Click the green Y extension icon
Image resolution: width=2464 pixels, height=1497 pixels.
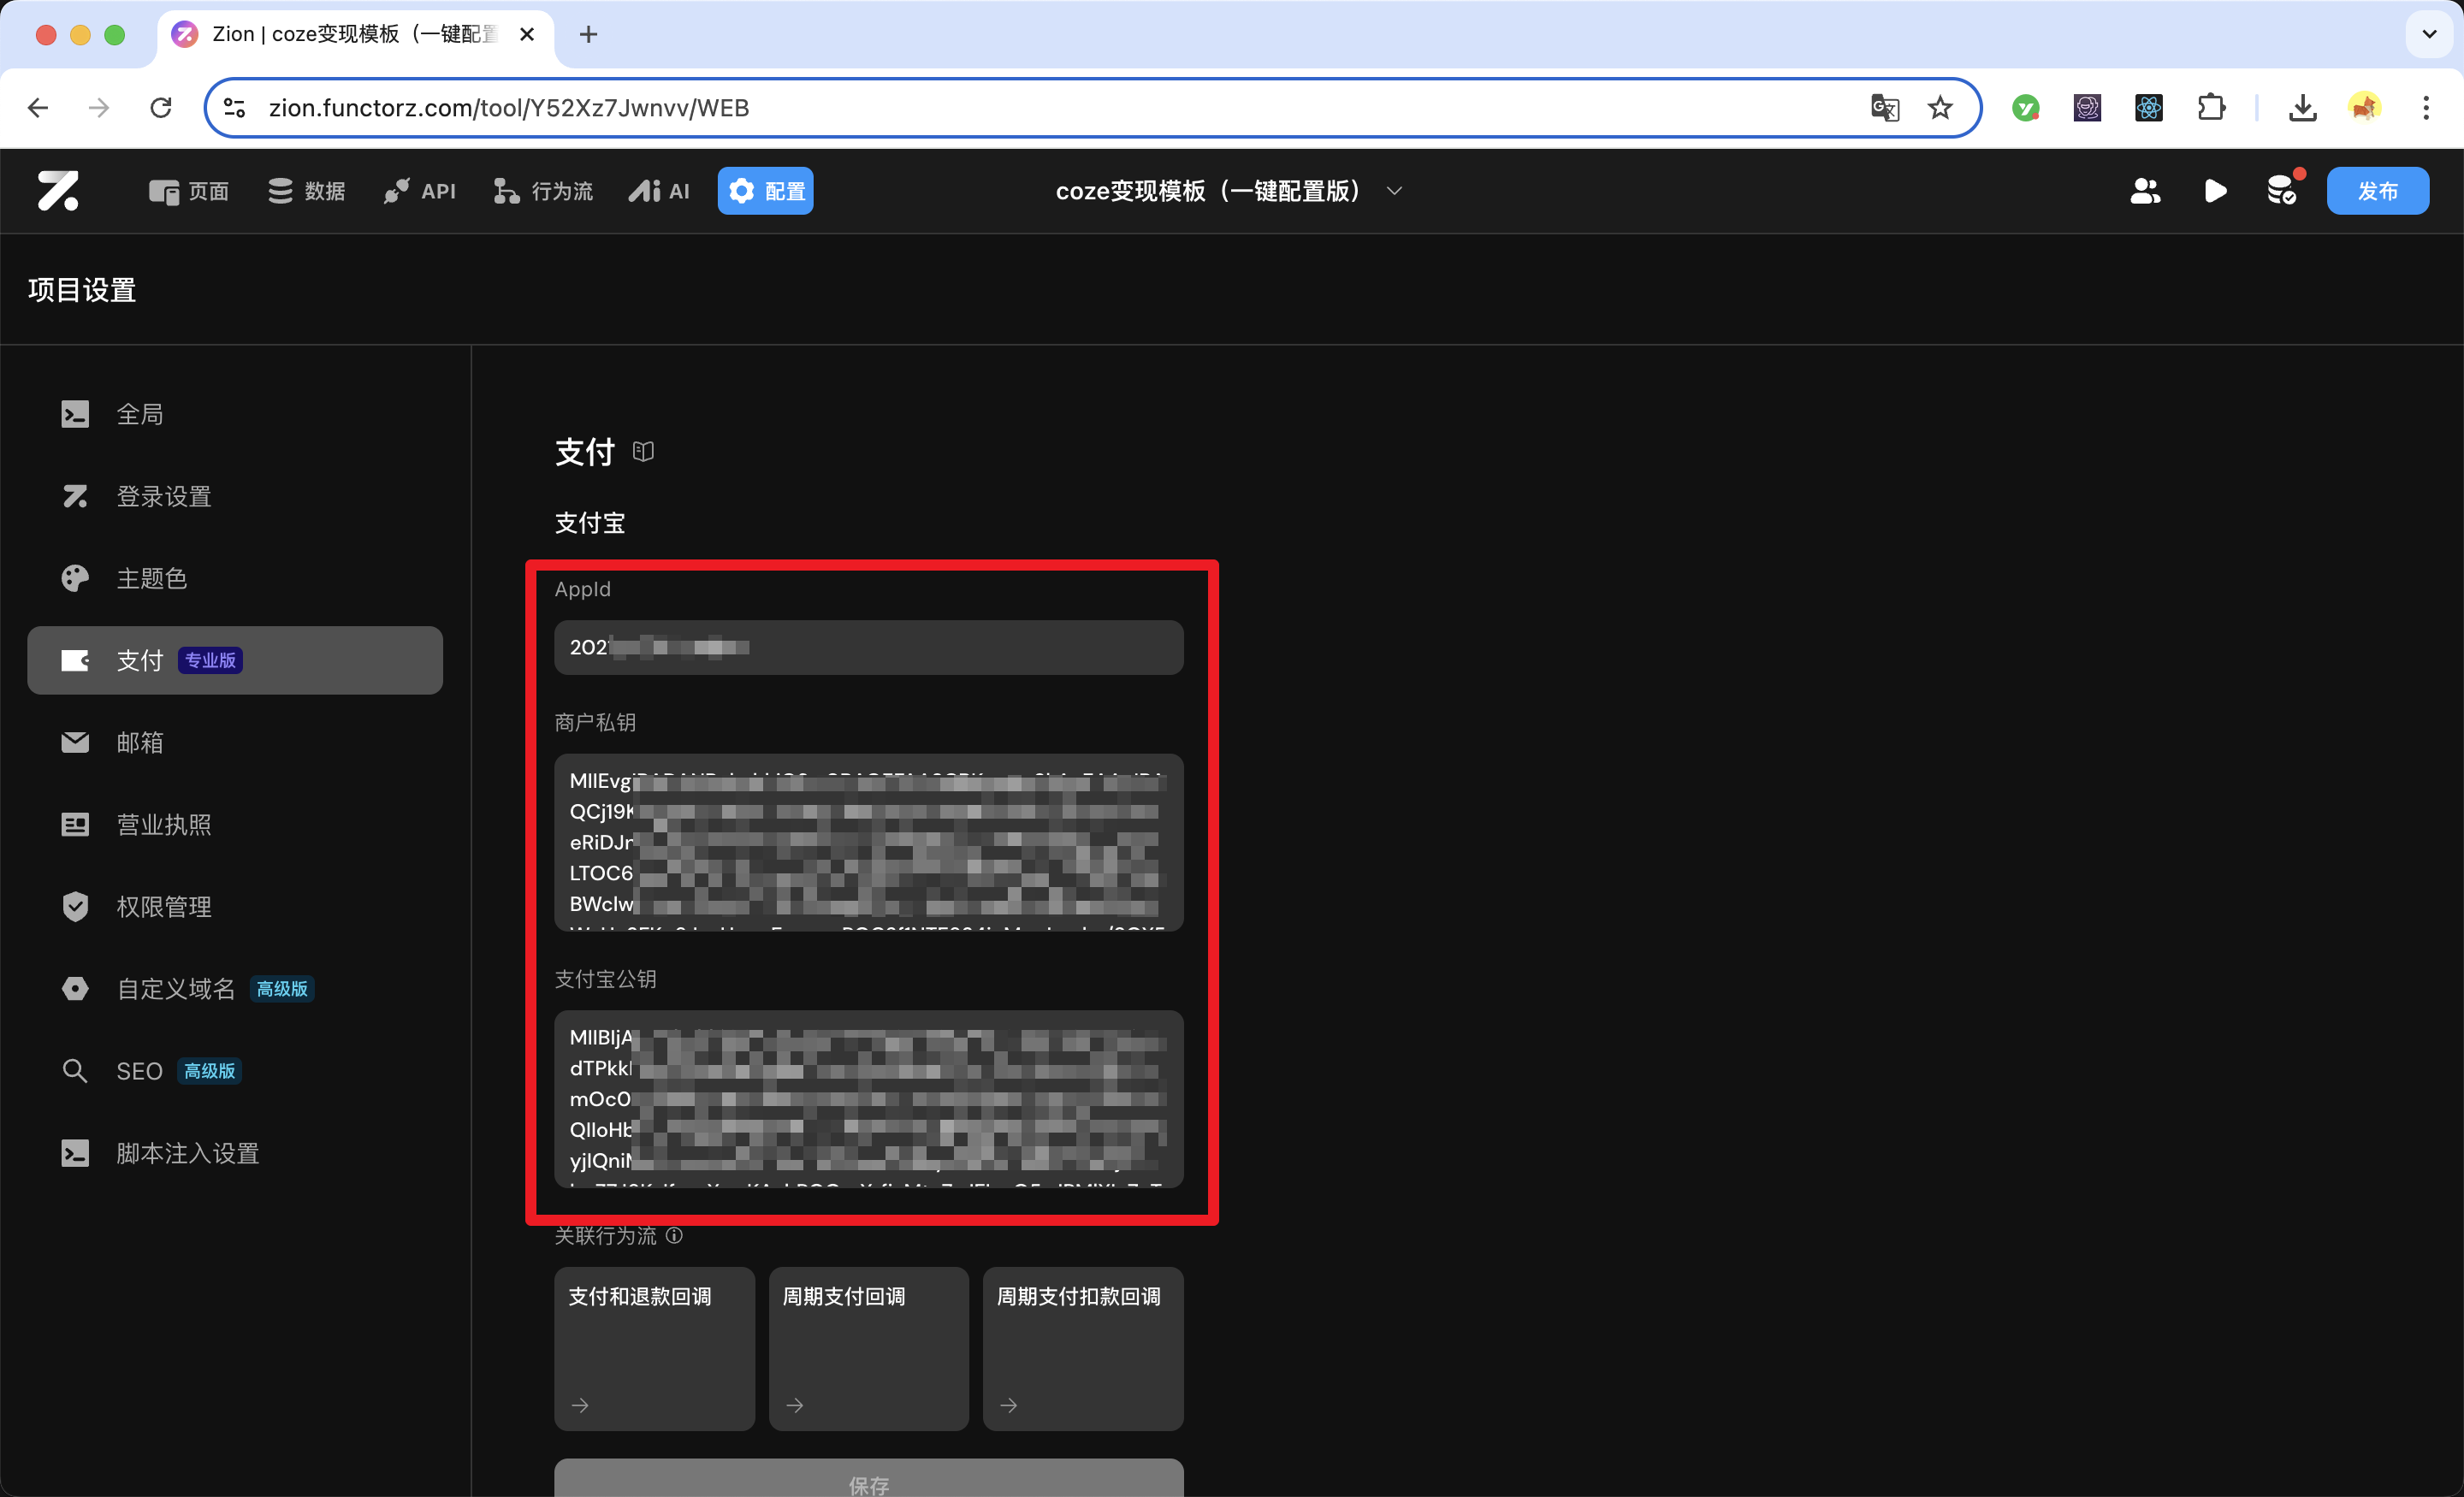click(x=2026, y=108)
